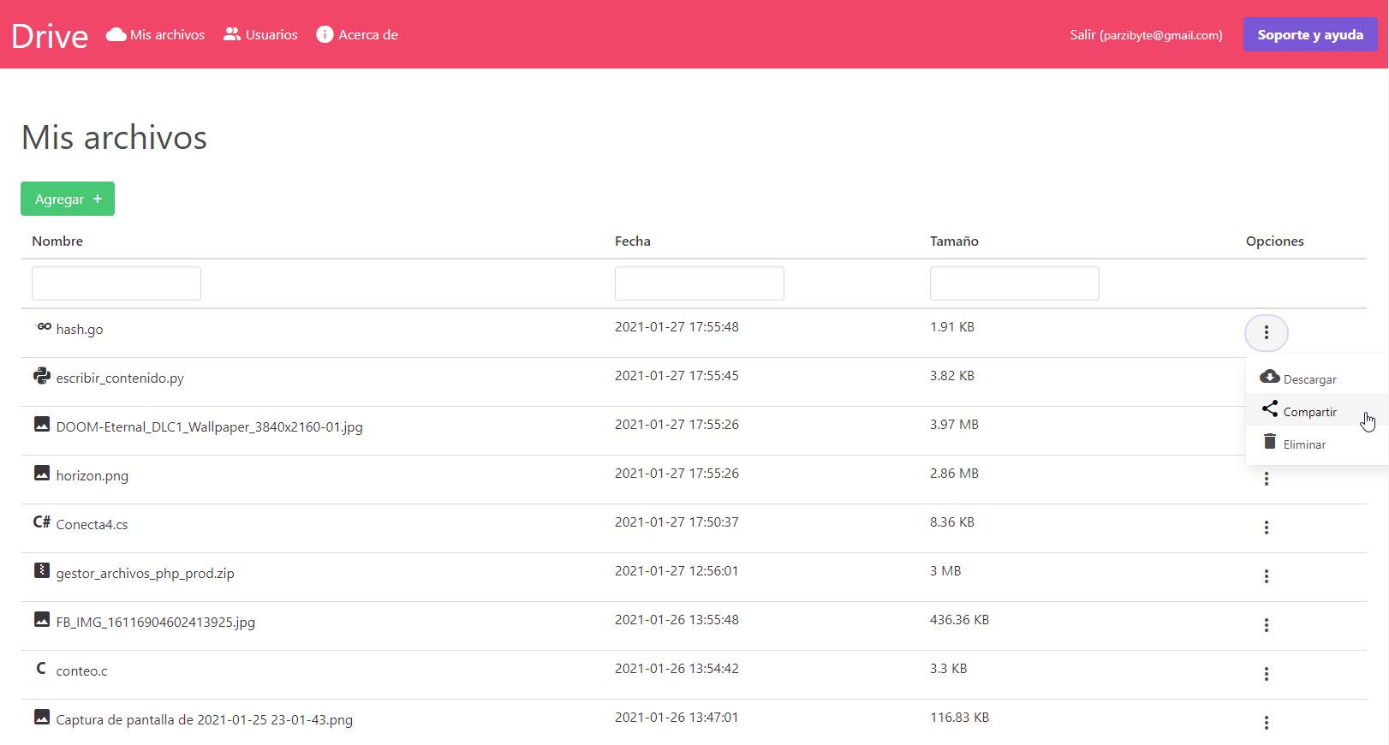The width and height of the screenshot is (1389, 745).
Task: Click the image icon beside FB_IMG_16116904602413925.jpg
Action: [x=41, y=619]
